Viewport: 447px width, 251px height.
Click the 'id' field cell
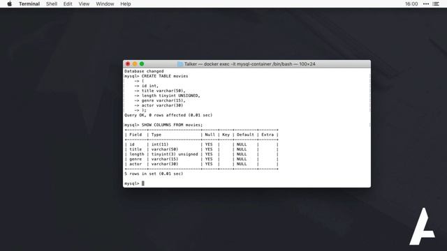click(132, 144)
